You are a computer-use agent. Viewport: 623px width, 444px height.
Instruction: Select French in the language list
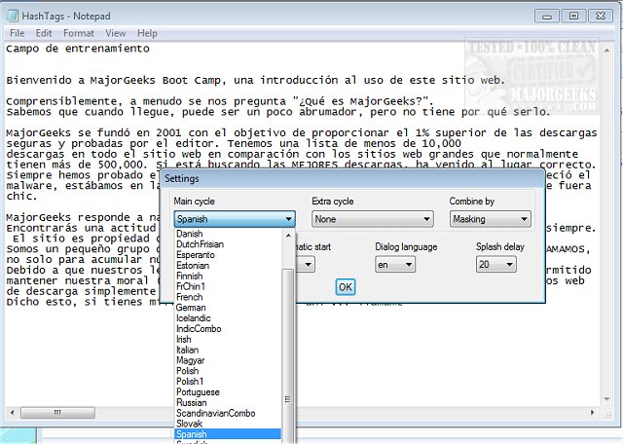tap(228, 297)
